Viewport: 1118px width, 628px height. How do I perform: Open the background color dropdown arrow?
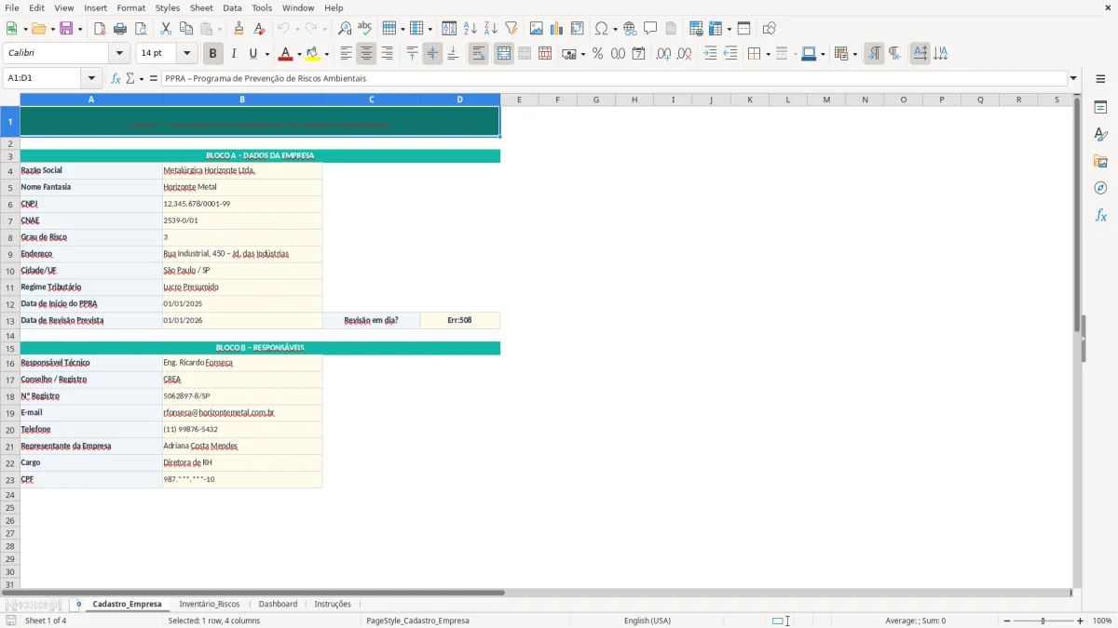[326, 54]
